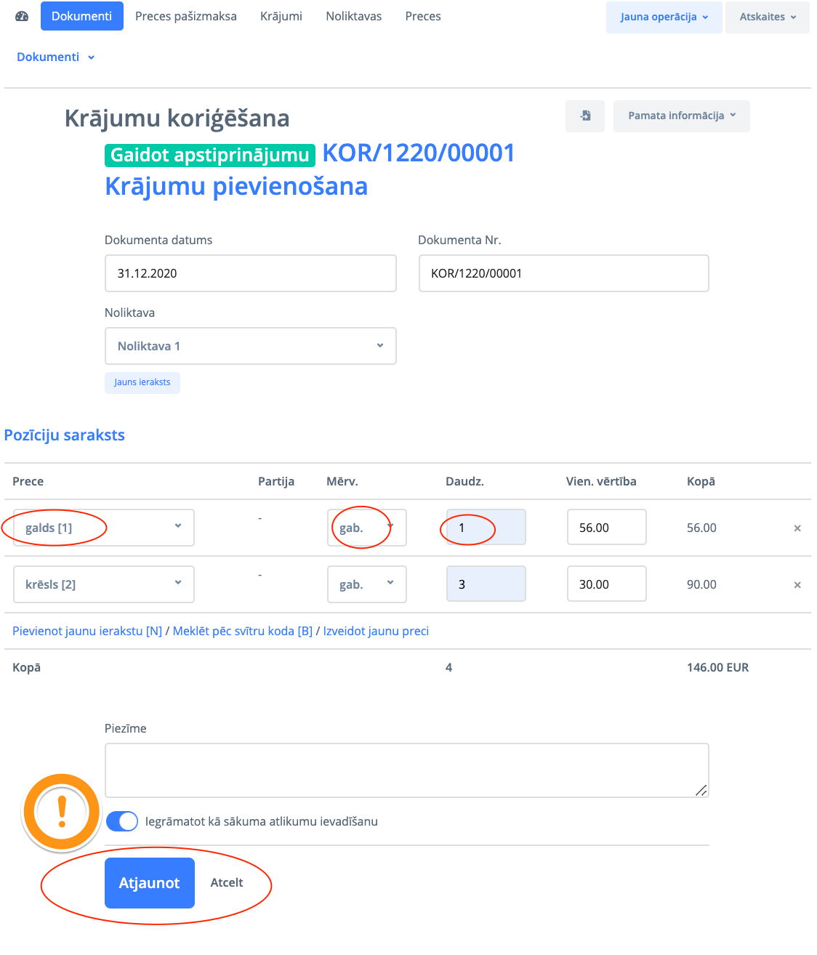Click the Mērv. column header
Image resolution: width=817 pixels, height=955 pixels.
[342, 481]
